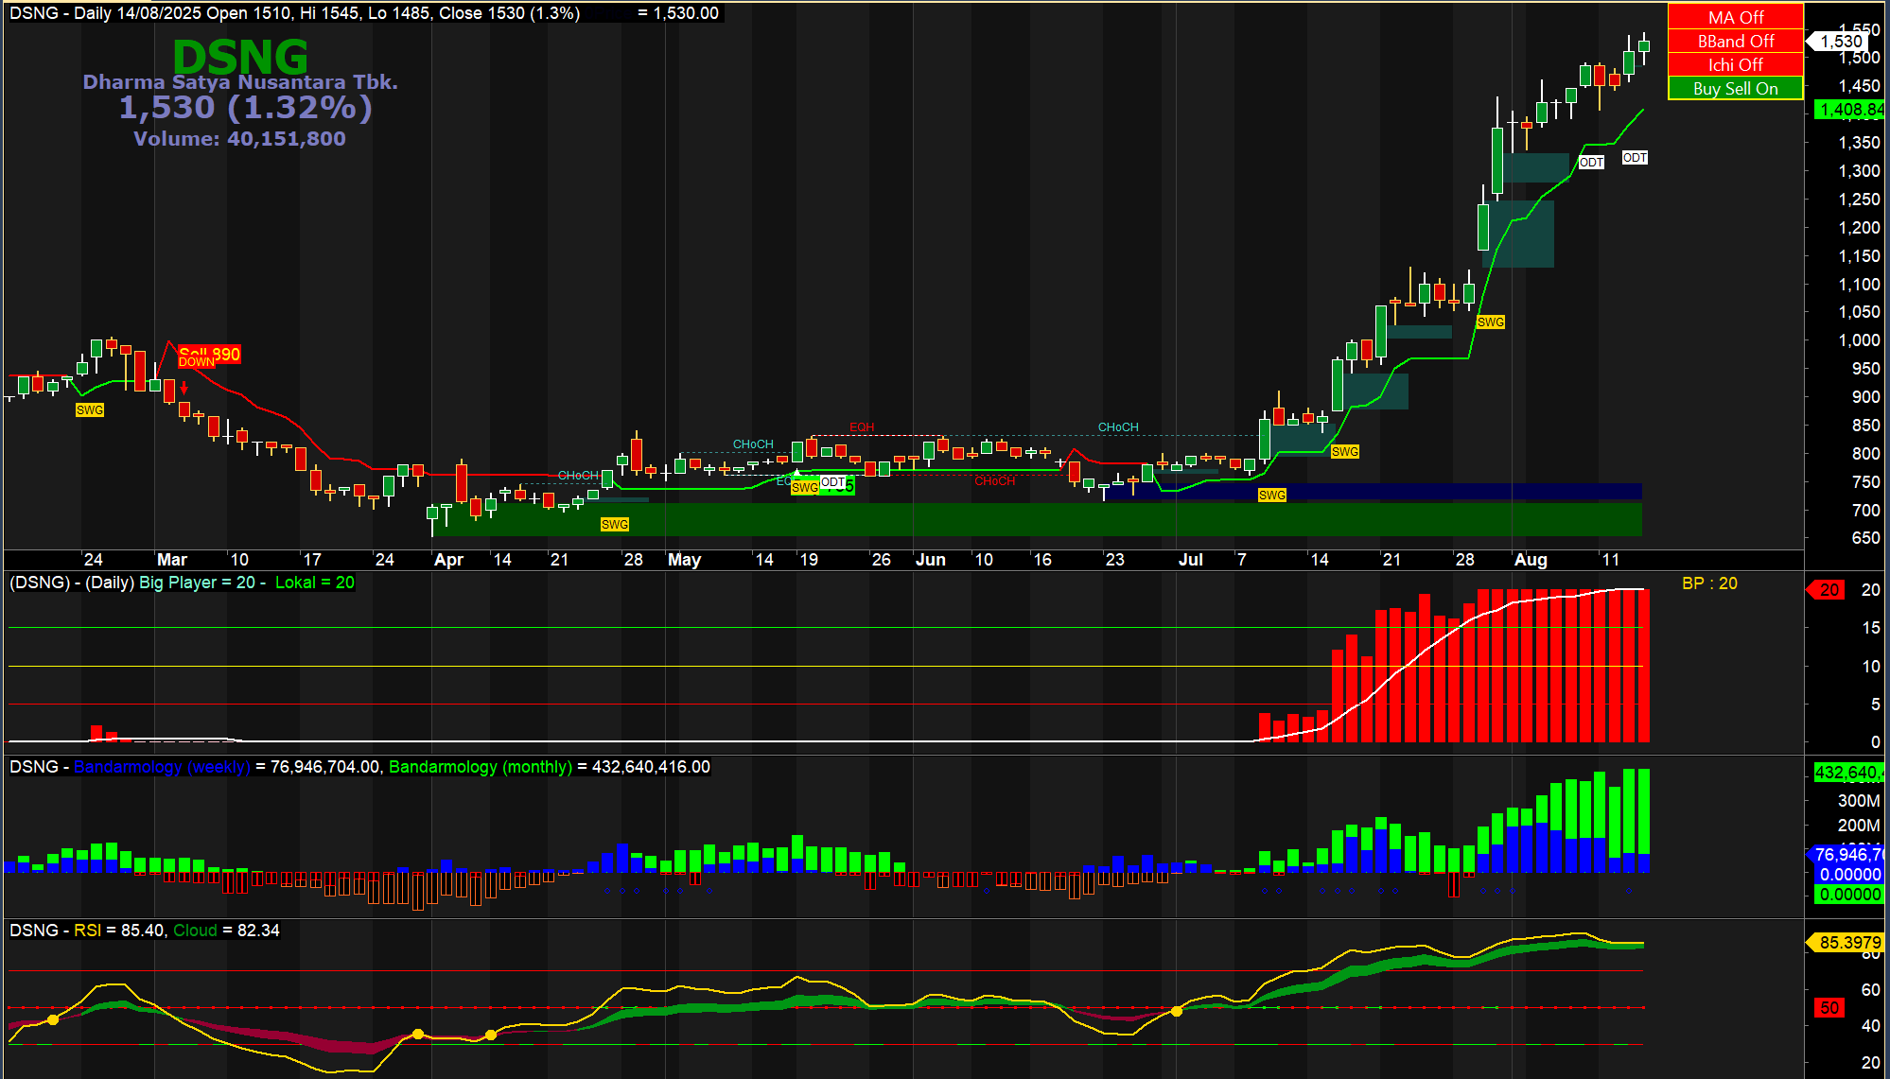Click the 'BP : 20' orange text
Screen dimensions: 1890x1079
click(1709, 583)
